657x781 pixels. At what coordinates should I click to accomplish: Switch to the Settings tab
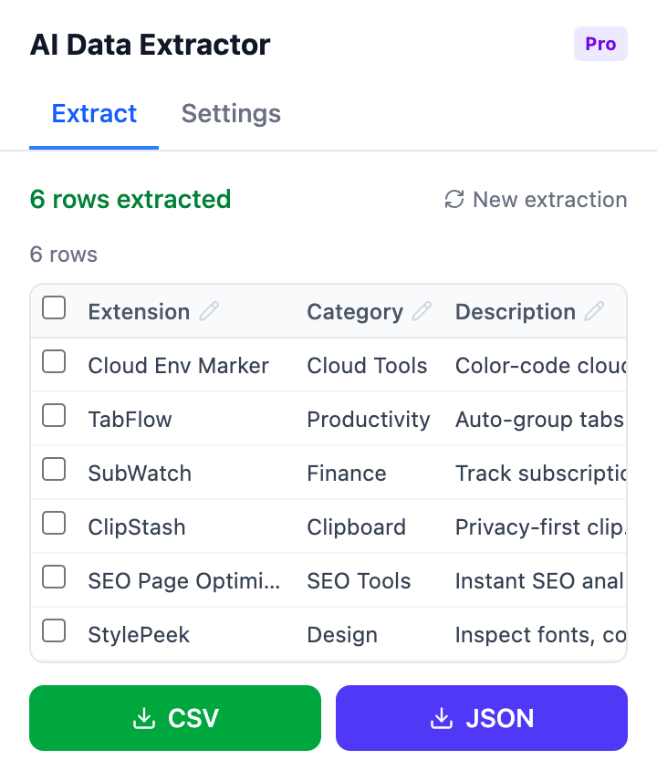pyautogui.click(x=230, y=113)
